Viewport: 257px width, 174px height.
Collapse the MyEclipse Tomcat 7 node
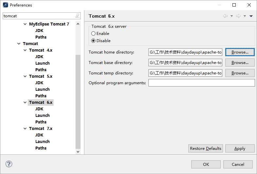pos(25,24)
